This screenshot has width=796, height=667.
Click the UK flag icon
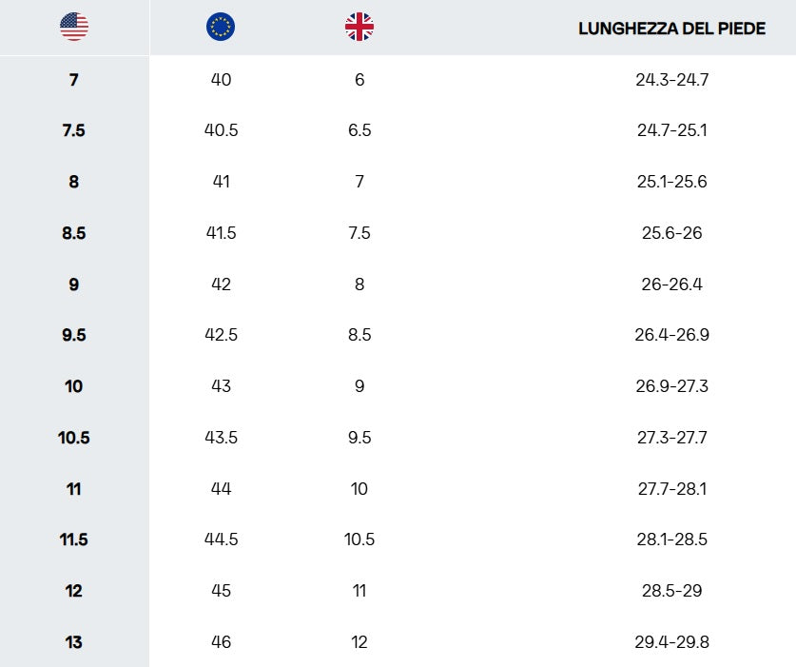359,27
